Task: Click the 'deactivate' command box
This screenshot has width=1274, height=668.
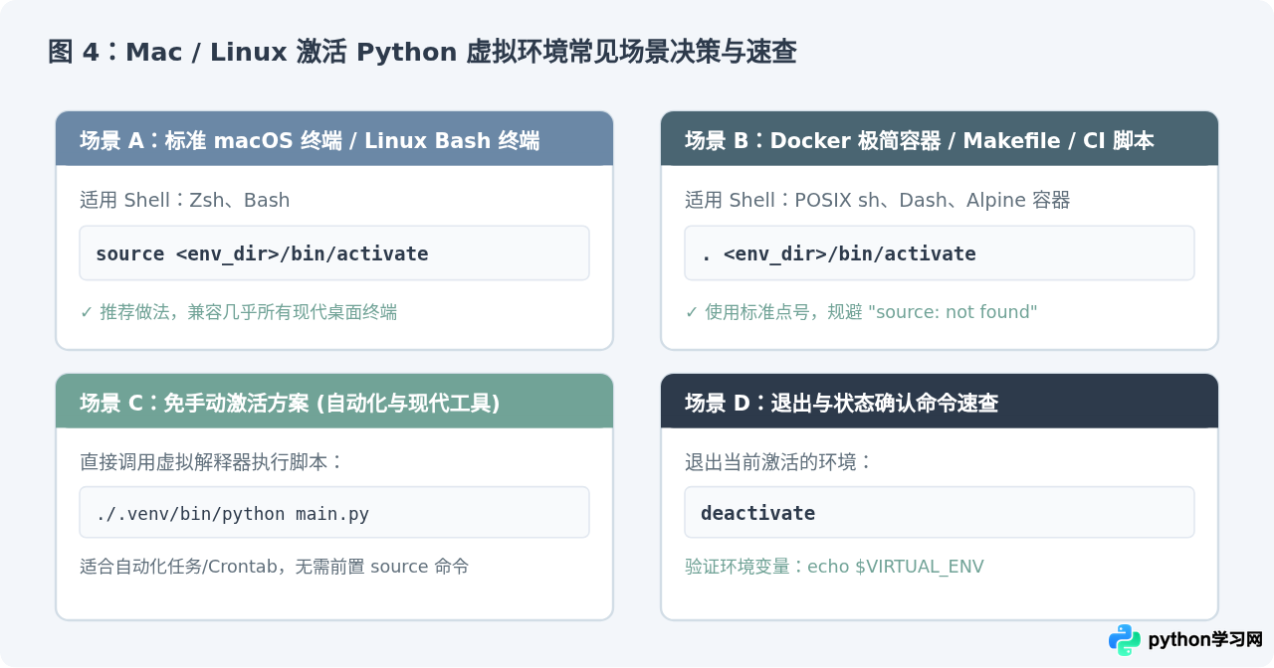Action: coord(940,512)
